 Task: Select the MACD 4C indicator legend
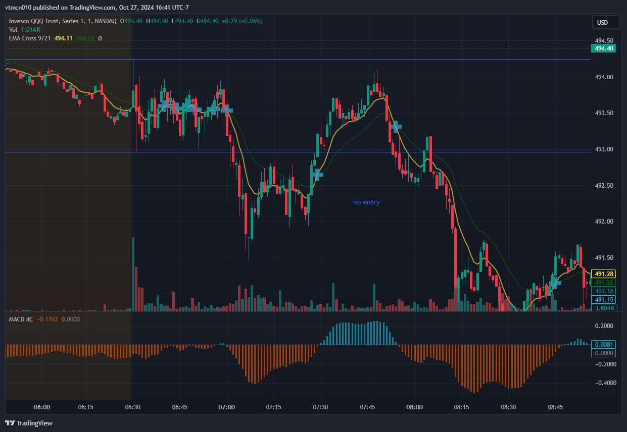(x=21, y=319)
